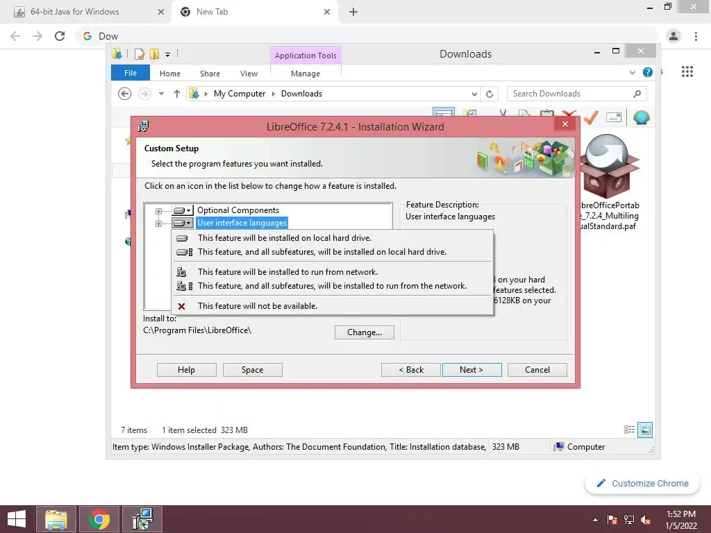The height and width of the screenshot is (533, 711).
Task: Expand the Explorer ribbon with the chevron
Action: pos(633,72)
